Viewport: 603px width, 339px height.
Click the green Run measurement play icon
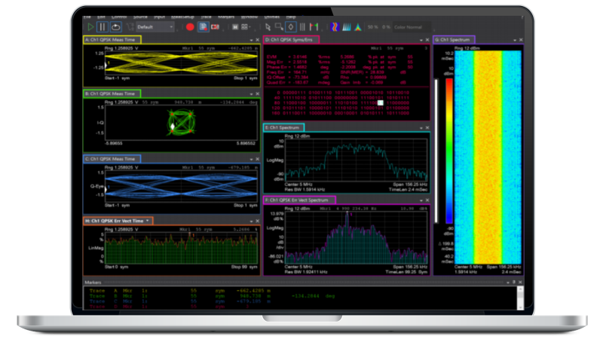point(89,26)
